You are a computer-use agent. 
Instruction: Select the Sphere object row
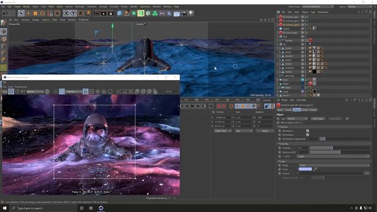point(286,29)
